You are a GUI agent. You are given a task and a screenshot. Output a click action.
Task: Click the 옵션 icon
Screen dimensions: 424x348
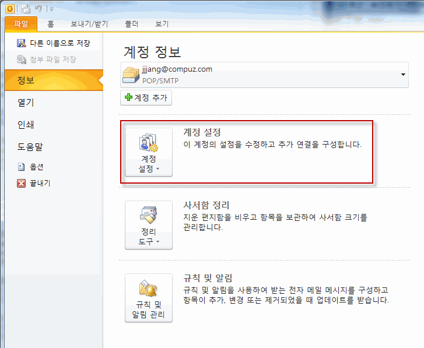click(21, 167)
